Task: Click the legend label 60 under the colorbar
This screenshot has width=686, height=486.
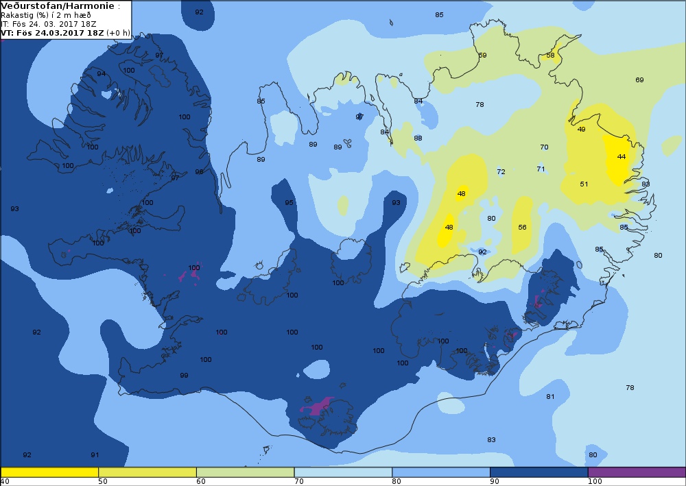Action: [x=201, y=482]
